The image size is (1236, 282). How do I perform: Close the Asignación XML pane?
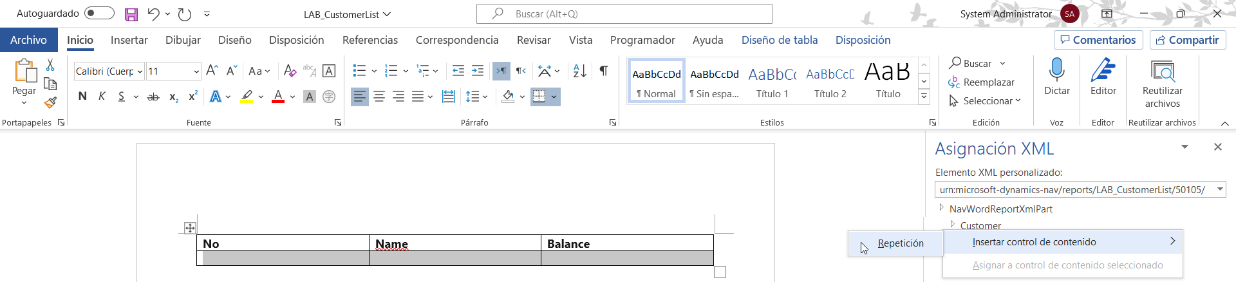(1217, 147)
